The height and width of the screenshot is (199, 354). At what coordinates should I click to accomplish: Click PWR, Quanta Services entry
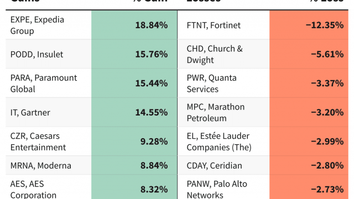[x=211, y=83]
